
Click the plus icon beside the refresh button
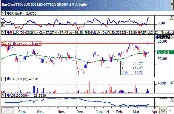170,110
